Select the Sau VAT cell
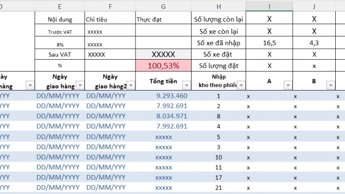 pos(60,55)
